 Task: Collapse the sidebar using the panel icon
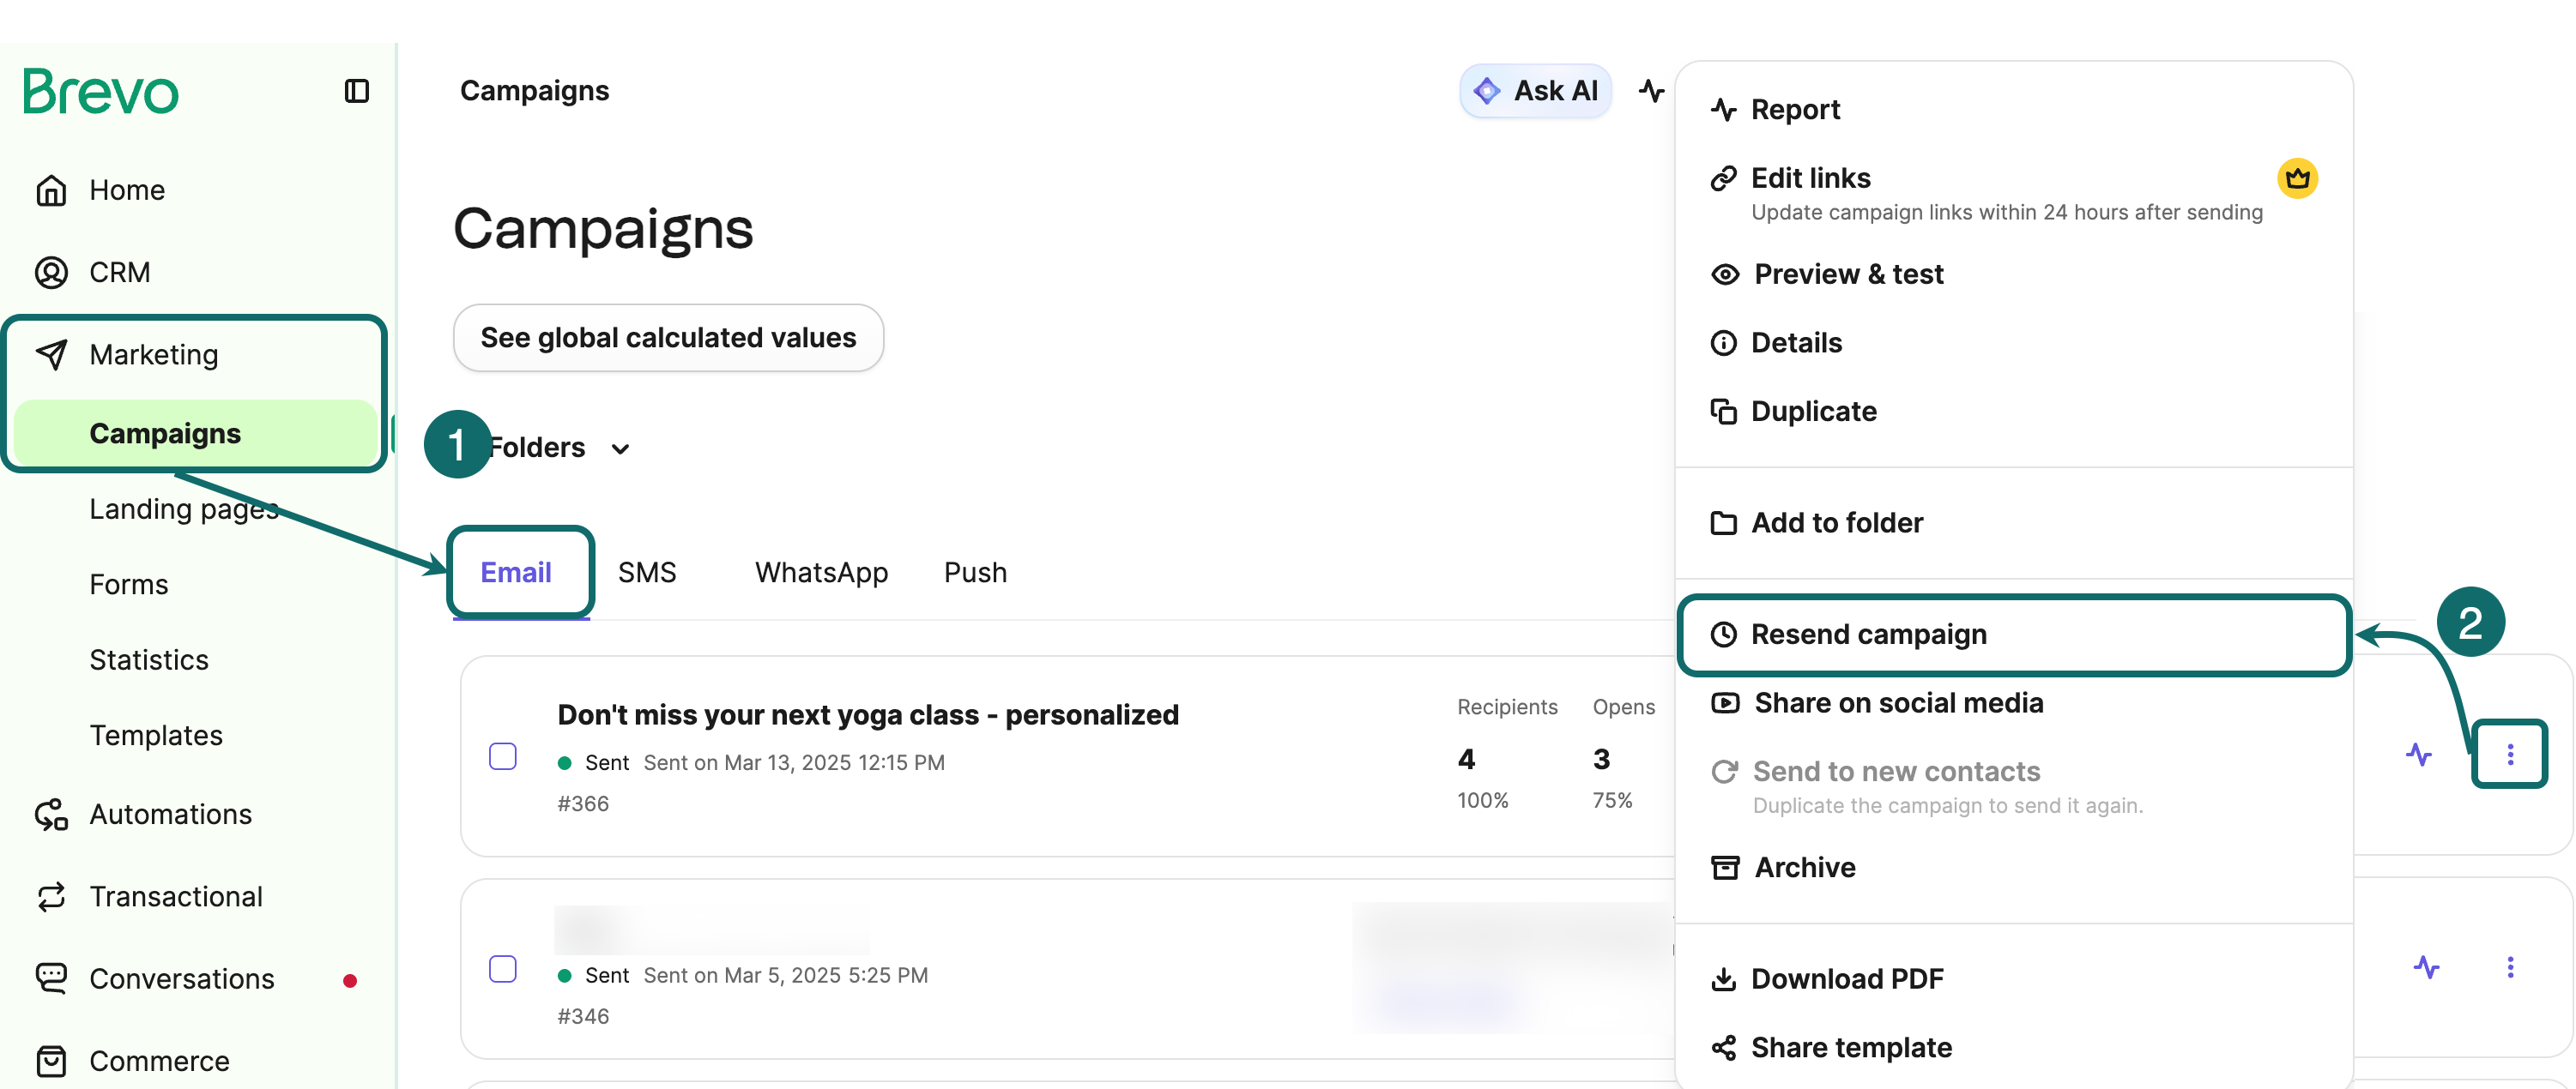(x=356, y=92)
